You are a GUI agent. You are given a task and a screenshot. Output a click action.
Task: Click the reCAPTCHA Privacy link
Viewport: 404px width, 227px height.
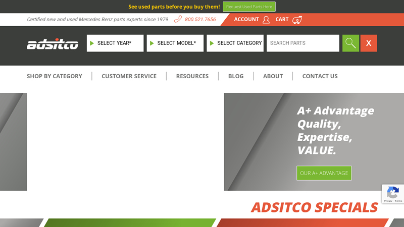click(388, 201)
